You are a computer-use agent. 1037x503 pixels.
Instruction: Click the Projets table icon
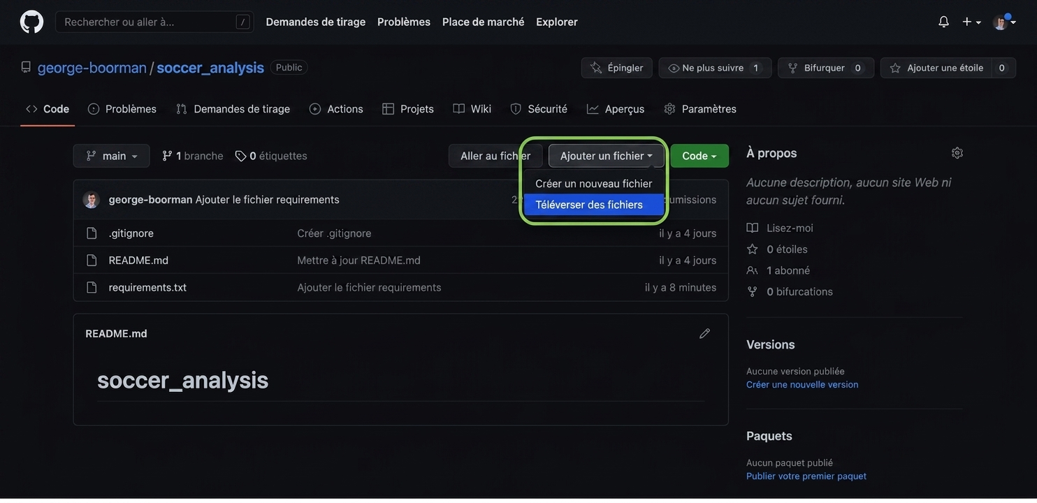click(x=389, y=109)
